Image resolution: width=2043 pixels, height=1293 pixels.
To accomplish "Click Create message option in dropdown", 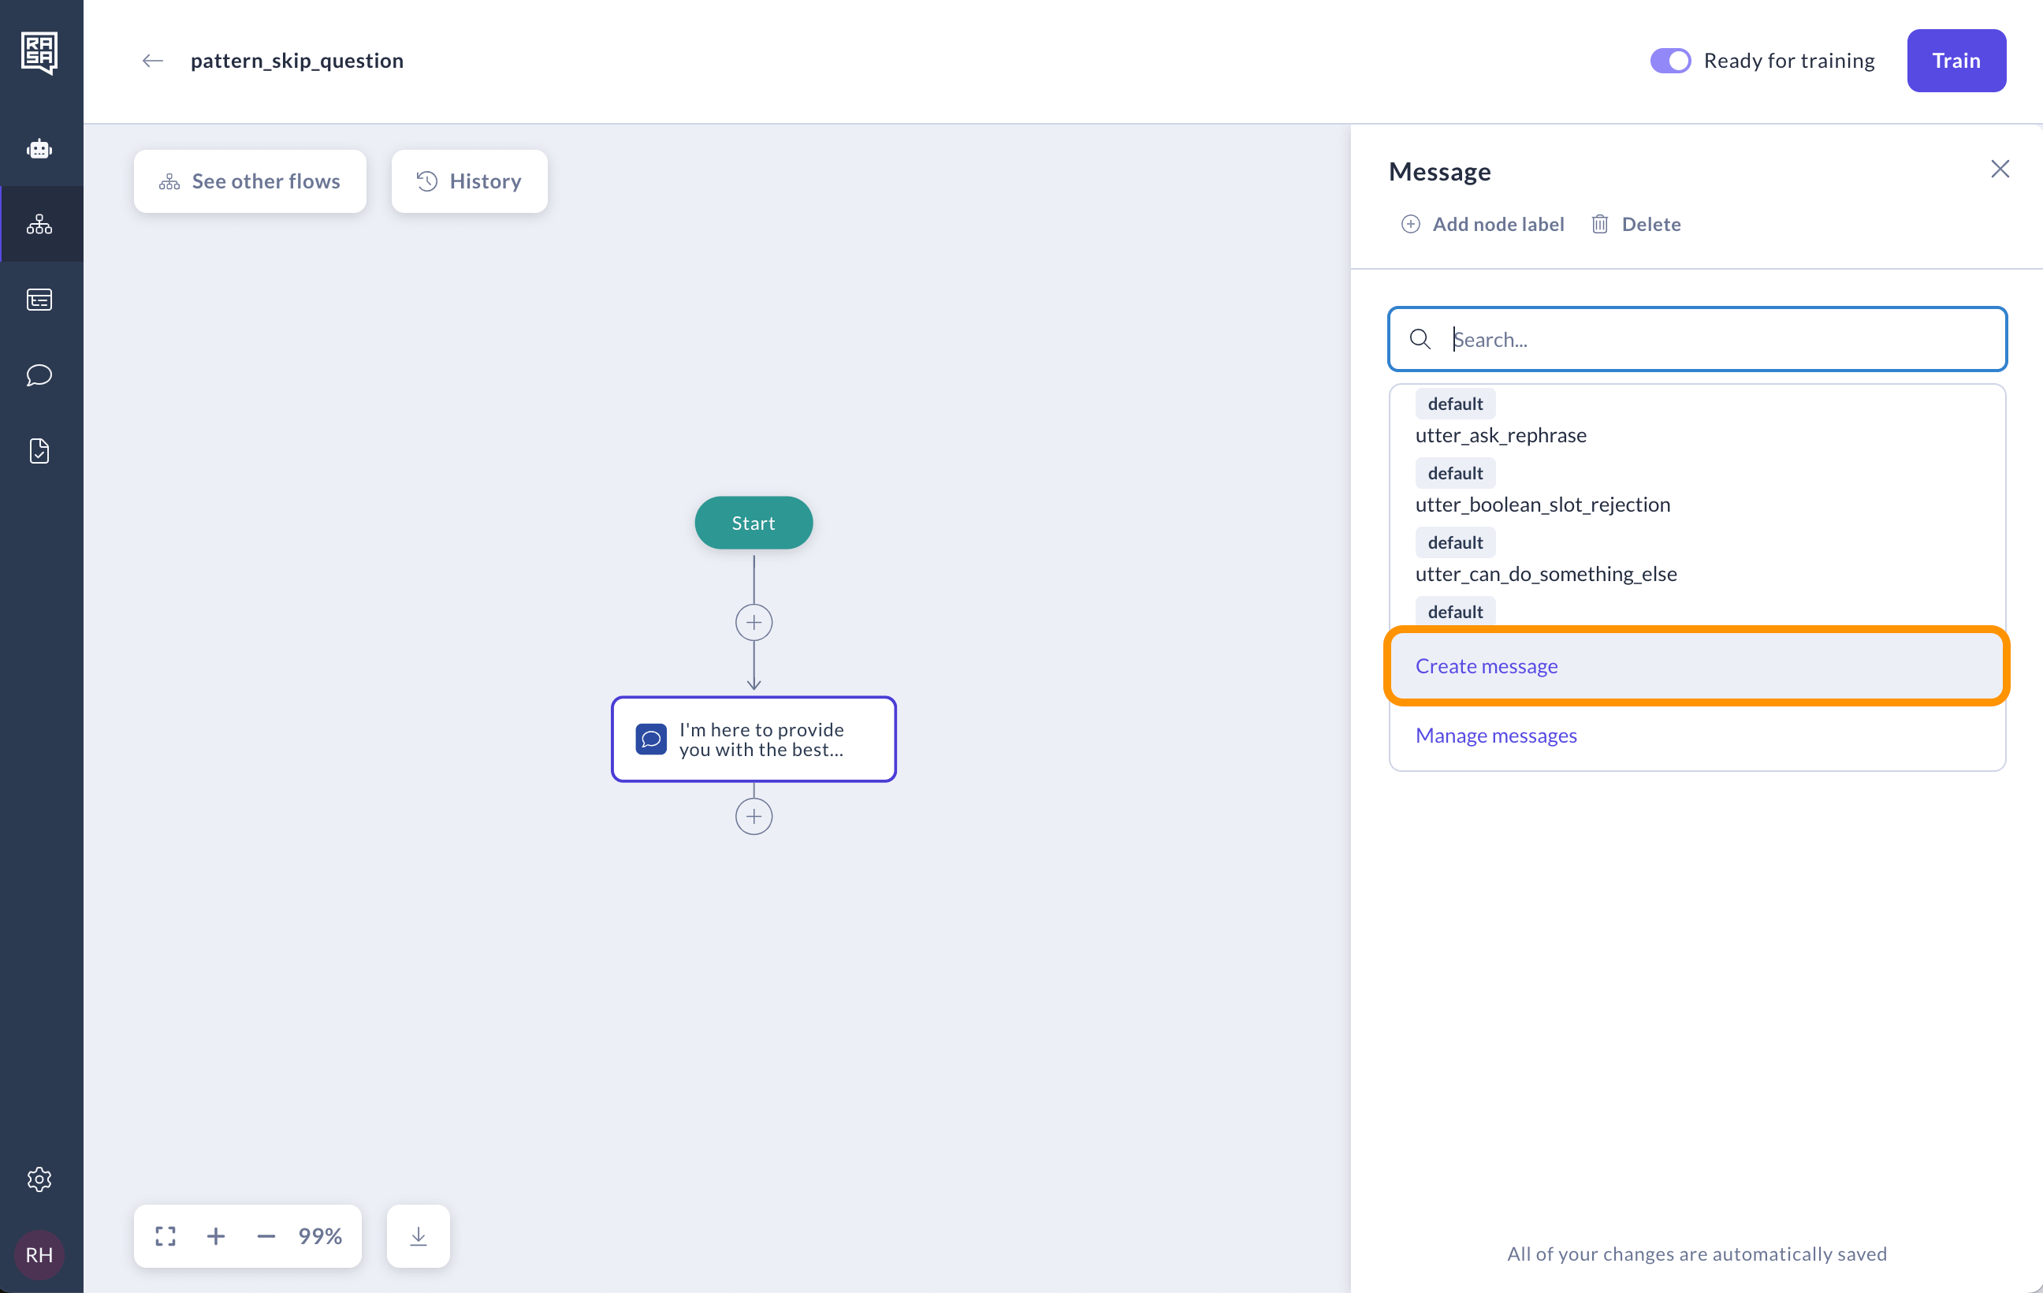I will click(x=1696, y=665).
